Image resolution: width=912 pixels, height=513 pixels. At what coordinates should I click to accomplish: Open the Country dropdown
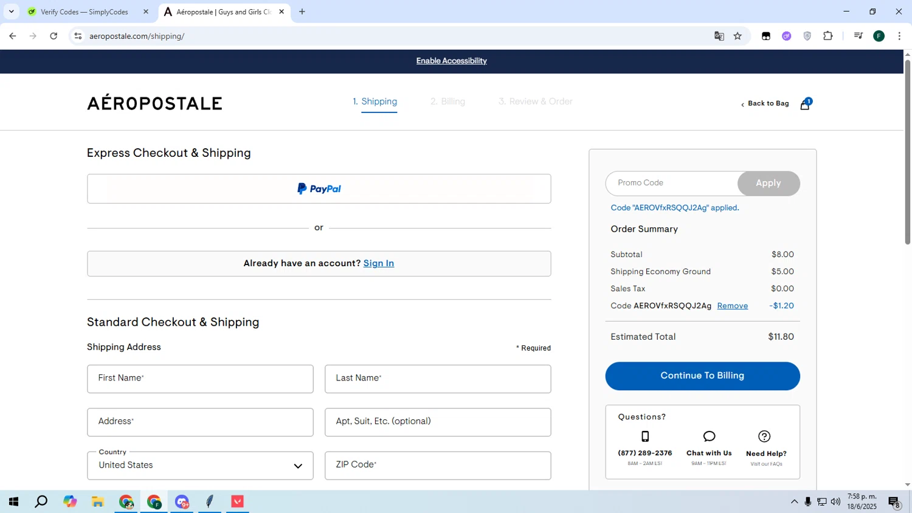200,466
